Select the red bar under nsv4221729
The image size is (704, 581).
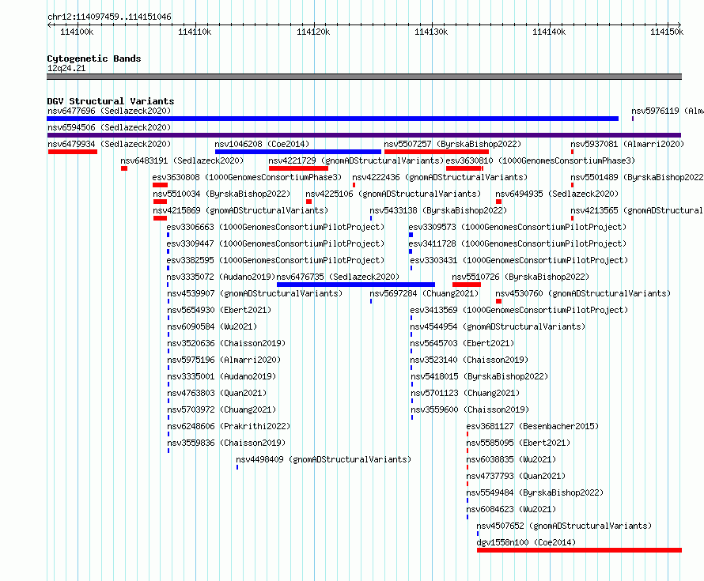pos(298,168)
